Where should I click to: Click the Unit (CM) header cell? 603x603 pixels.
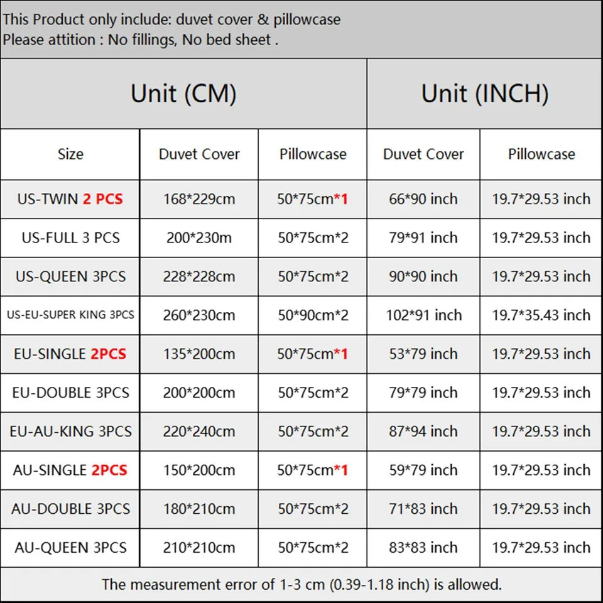pyautogui.click(x=183, y=94)
